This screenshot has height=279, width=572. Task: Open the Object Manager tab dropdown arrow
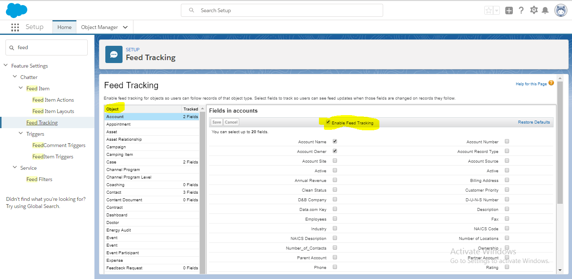tap(125, 27)
